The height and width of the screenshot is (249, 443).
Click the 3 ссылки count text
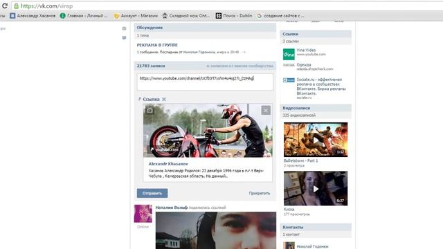291,41
